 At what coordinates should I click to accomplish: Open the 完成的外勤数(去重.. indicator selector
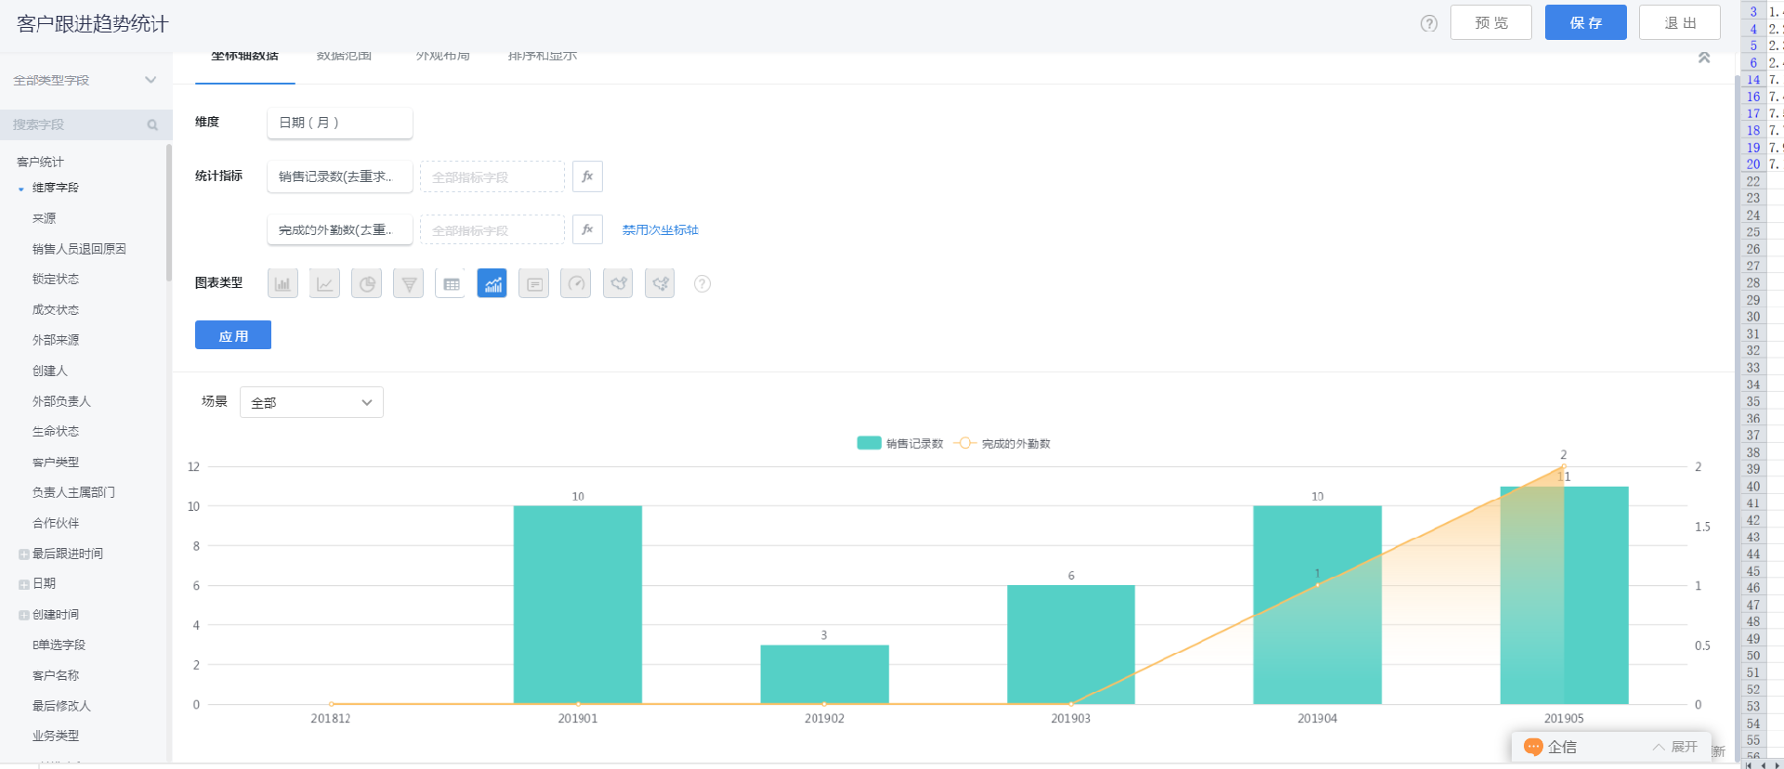pos(340,229)
